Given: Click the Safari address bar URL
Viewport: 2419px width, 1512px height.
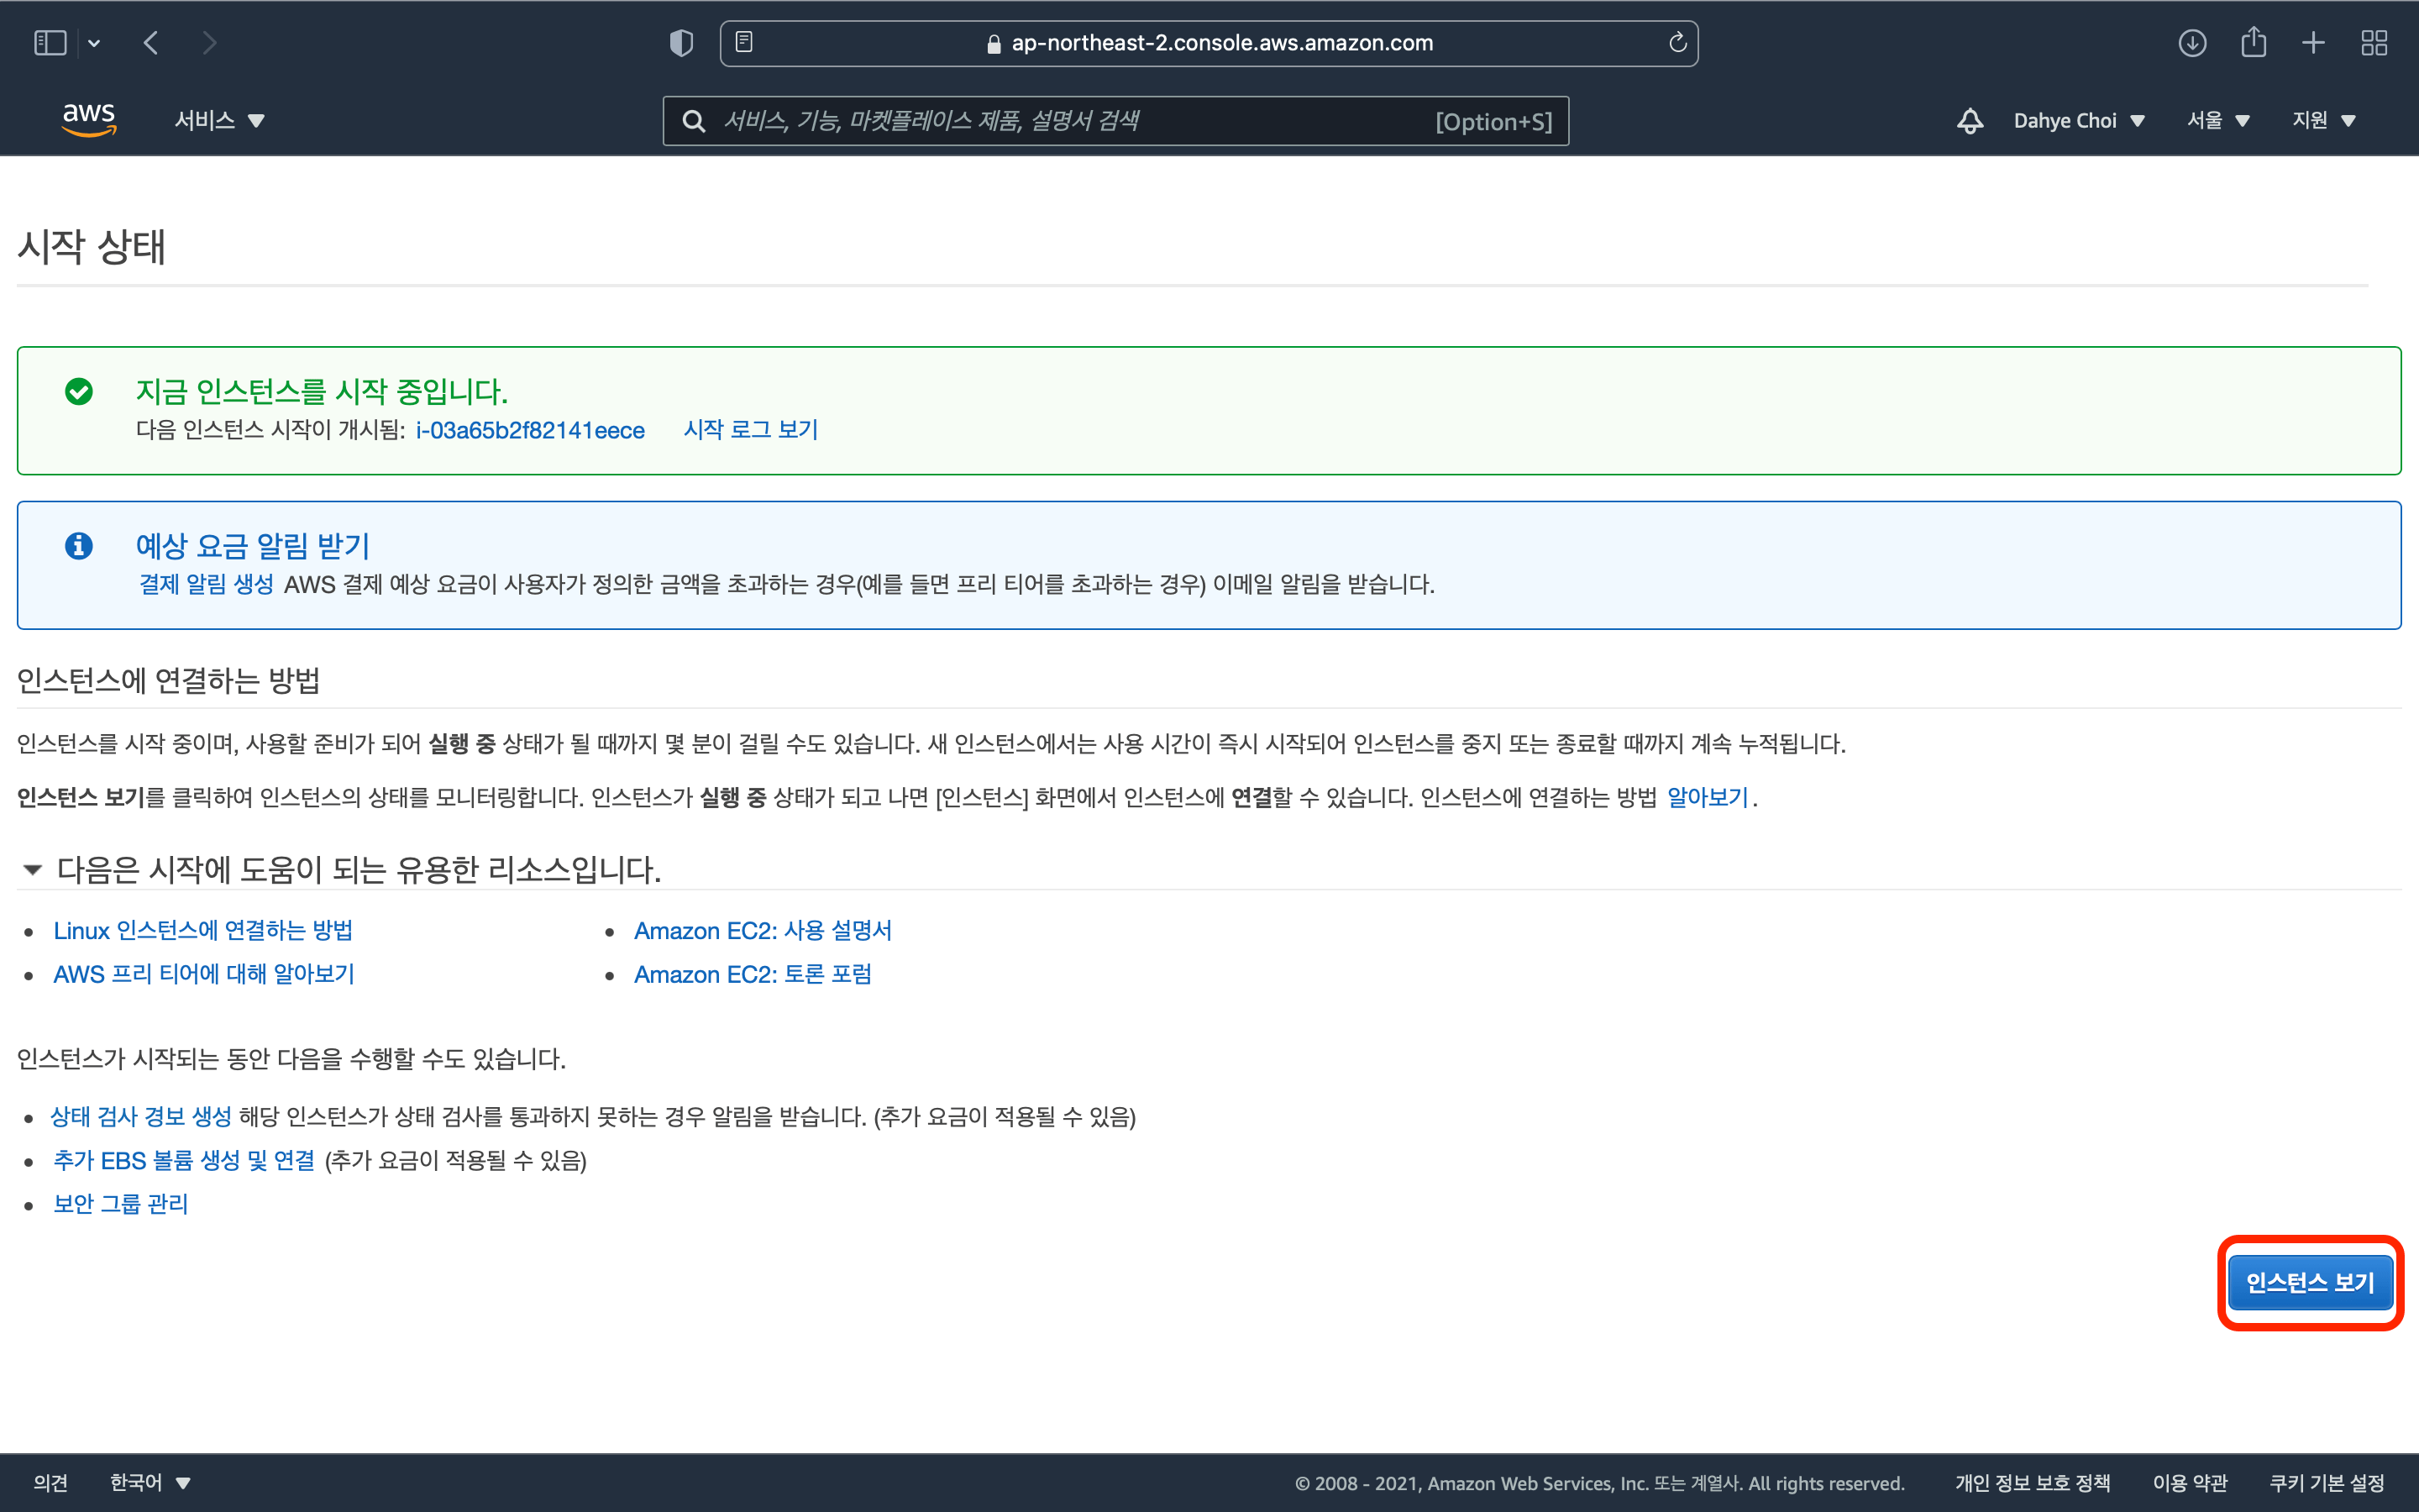Looking at the screenshot, I should 1209,43.
